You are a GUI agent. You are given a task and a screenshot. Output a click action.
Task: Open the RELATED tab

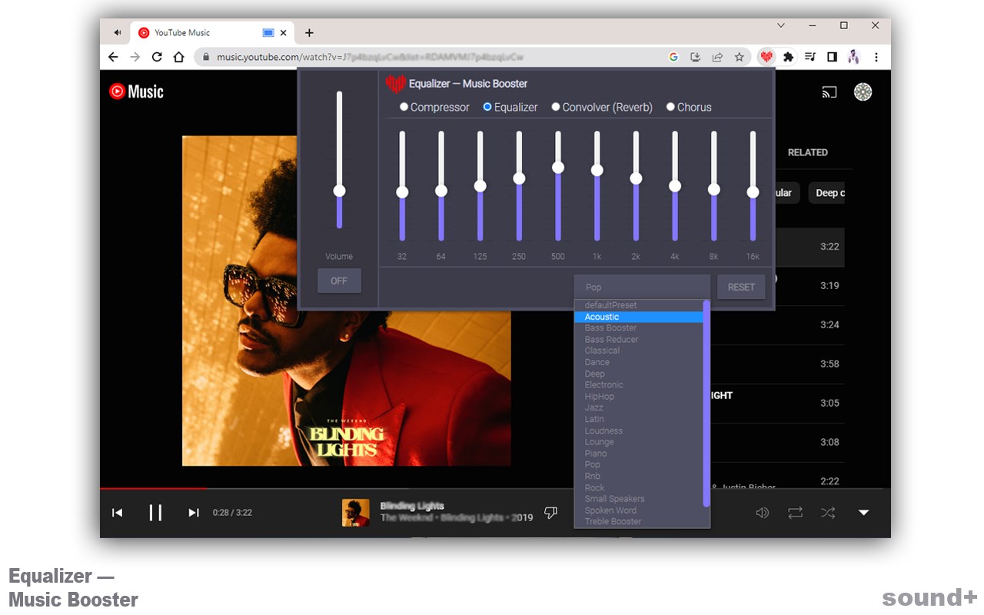[x=807, y=152]
